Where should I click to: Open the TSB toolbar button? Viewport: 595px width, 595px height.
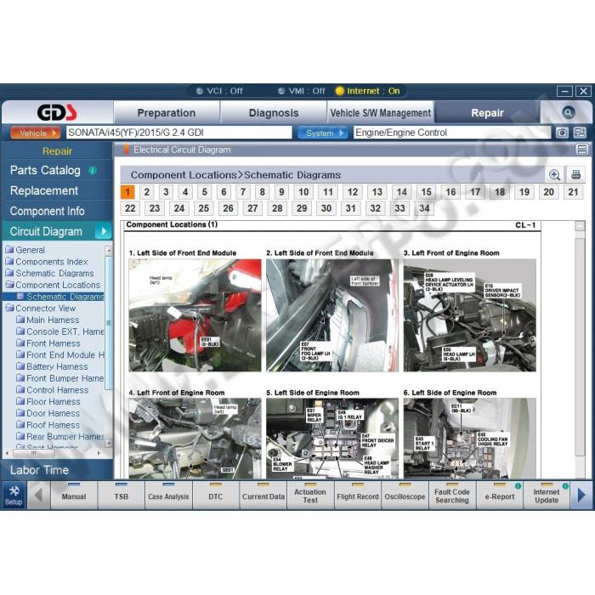(121, 495)
